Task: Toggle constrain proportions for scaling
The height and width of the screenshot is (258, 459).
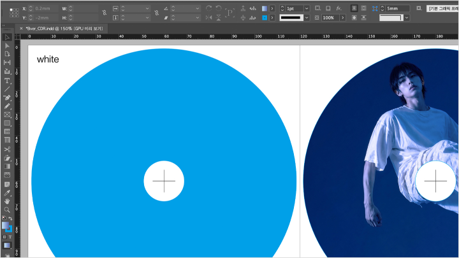Action: [x=157, y=13]
